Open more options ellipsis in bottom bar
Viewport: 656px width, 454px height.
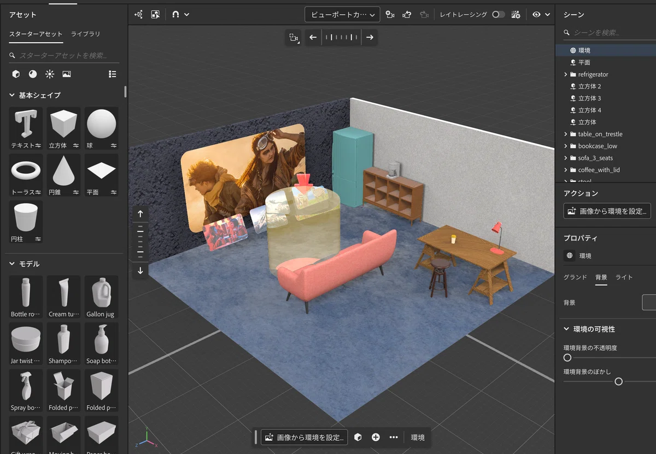(x=394, y=437)
